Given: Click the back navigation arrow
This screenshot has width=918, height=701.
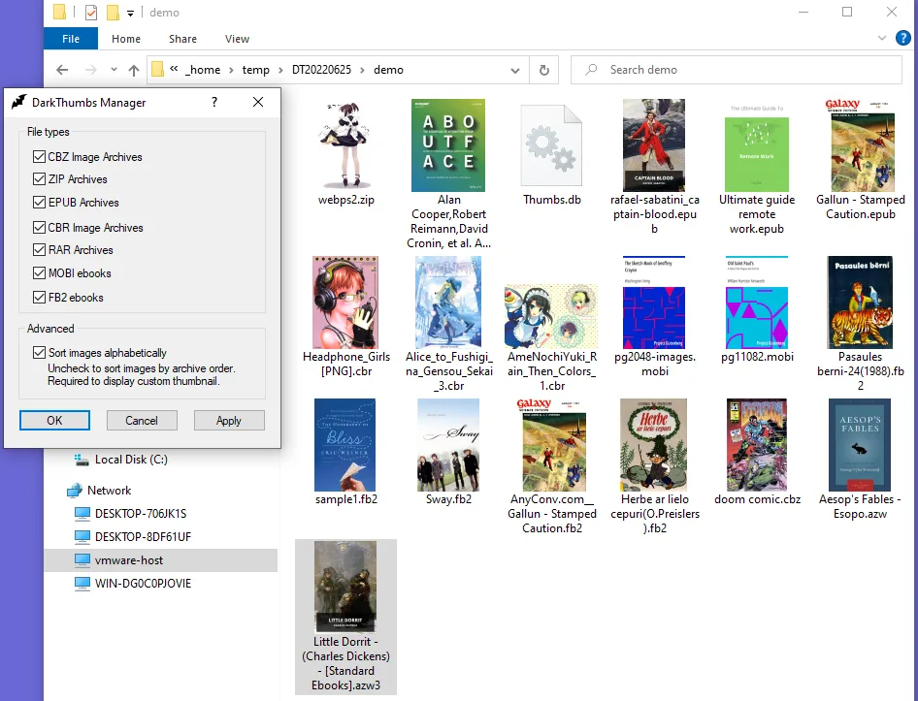Looking at the screenshot, I should click(x=60, y=69).
